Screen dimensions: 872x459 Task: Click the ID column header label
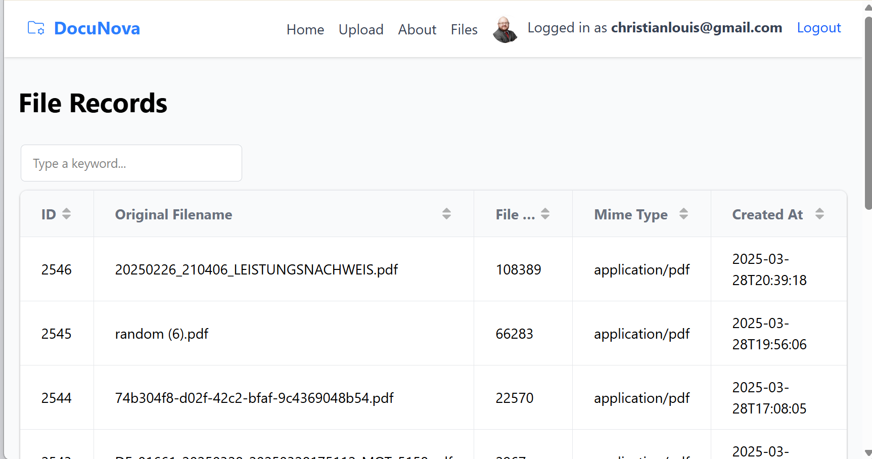pyautogui.click(x=49, y=214)
